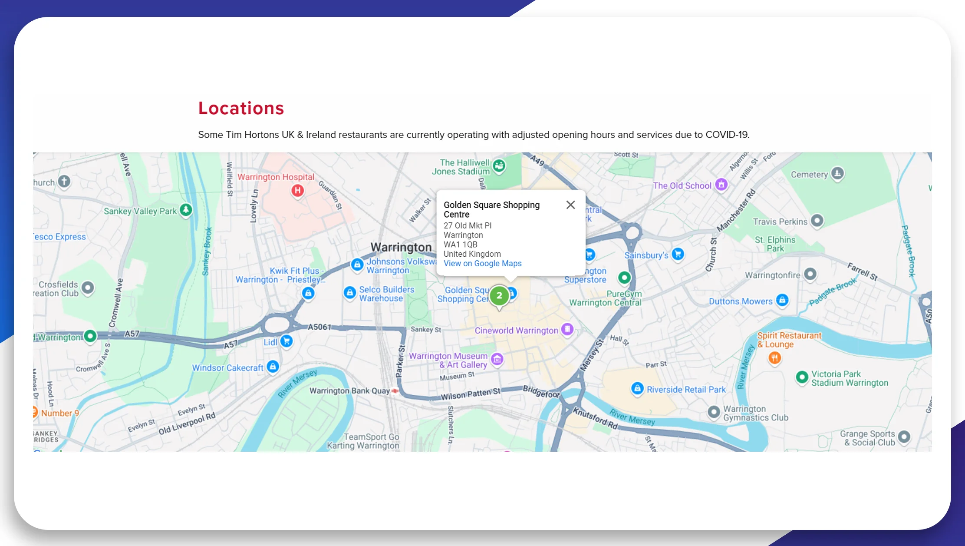Select the Warrington Museum & Art Gallery marker
Screen dimensions: 965x546
[x=497, y=359]
